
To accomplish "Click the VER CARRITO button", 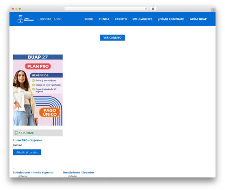I will (x=112, y=37).
